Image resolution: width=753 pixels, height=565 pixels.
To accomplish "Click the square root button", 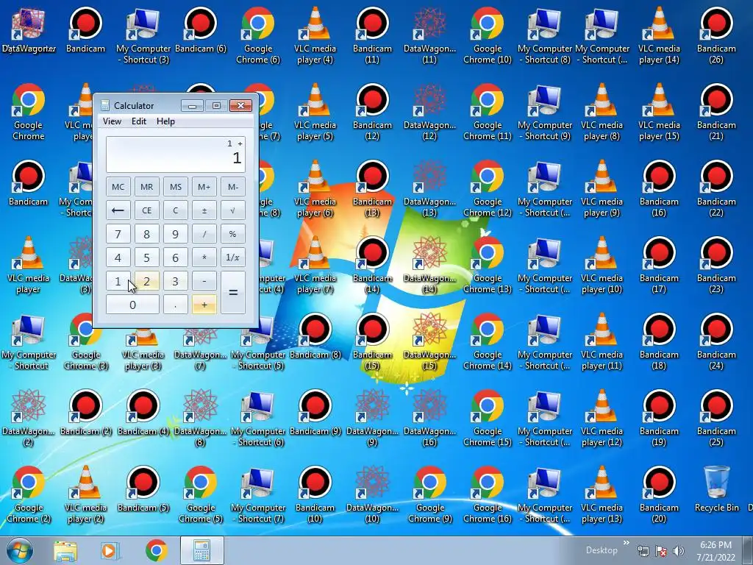I will point(233,210).
